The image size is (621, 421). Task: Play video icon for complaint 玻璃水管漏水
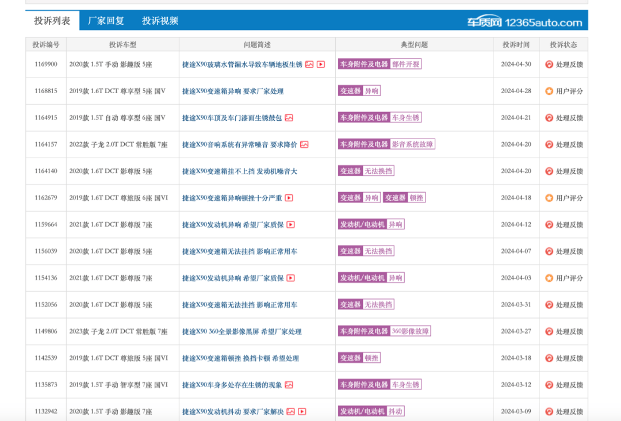[321, 64]
